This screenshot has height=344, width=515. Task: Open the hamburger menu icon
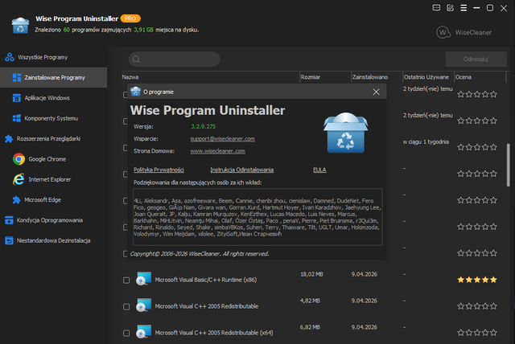pos(463,8)
